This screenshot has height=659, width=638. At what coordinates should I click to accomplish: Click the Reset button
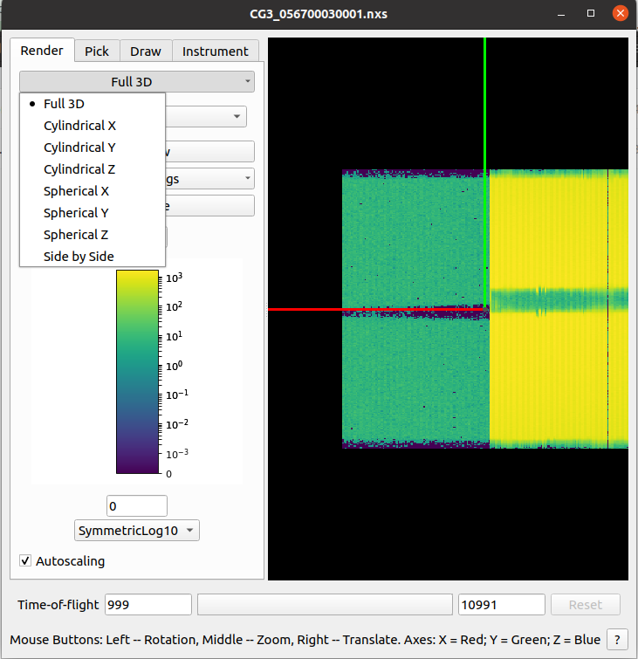[x=586, y=604]
